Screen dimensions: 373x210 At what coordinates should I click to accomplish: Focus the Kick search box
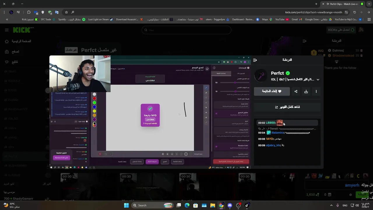[186, 30]
